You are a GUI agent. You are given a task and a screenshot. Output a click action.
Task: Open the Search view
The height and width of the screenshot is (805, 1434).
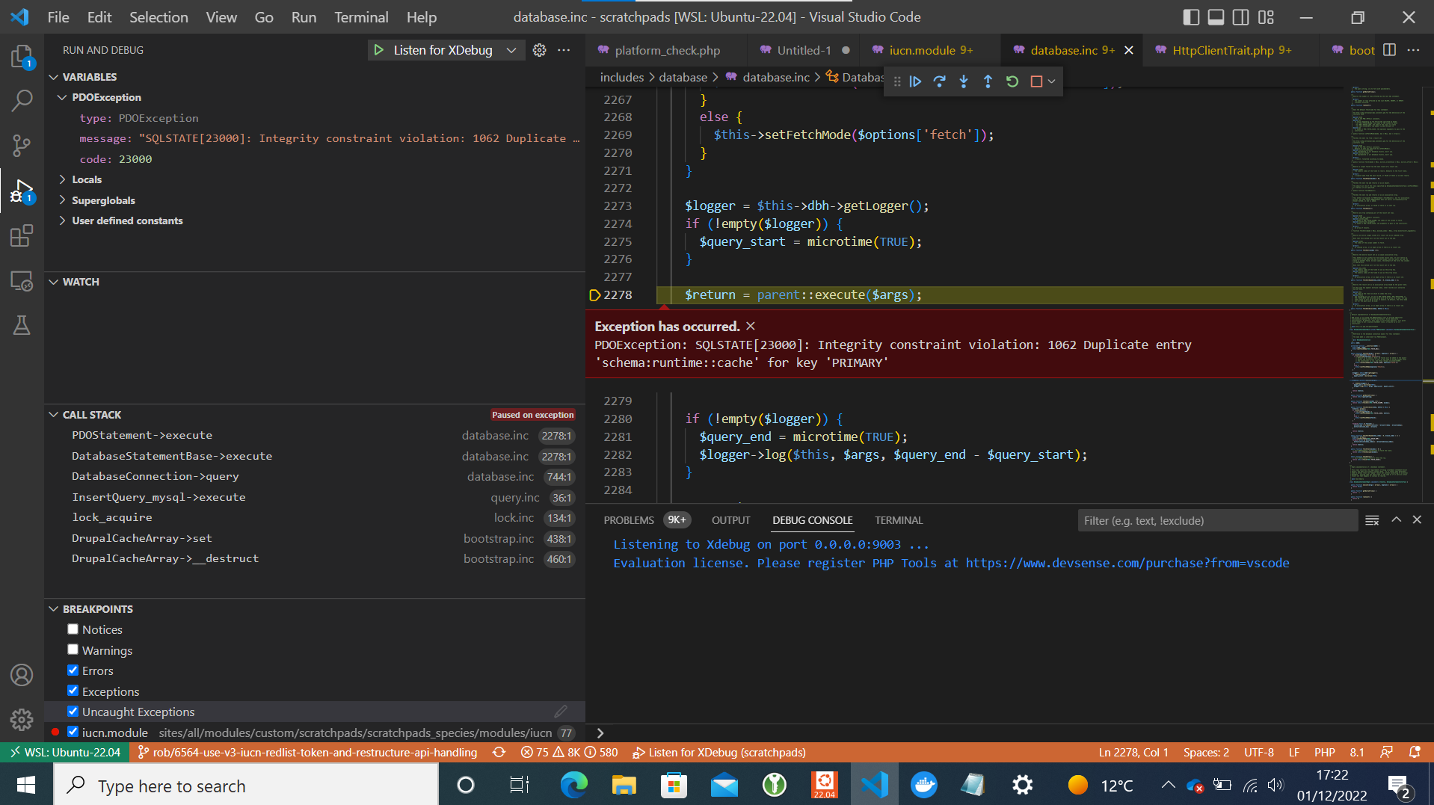point(22,100)
